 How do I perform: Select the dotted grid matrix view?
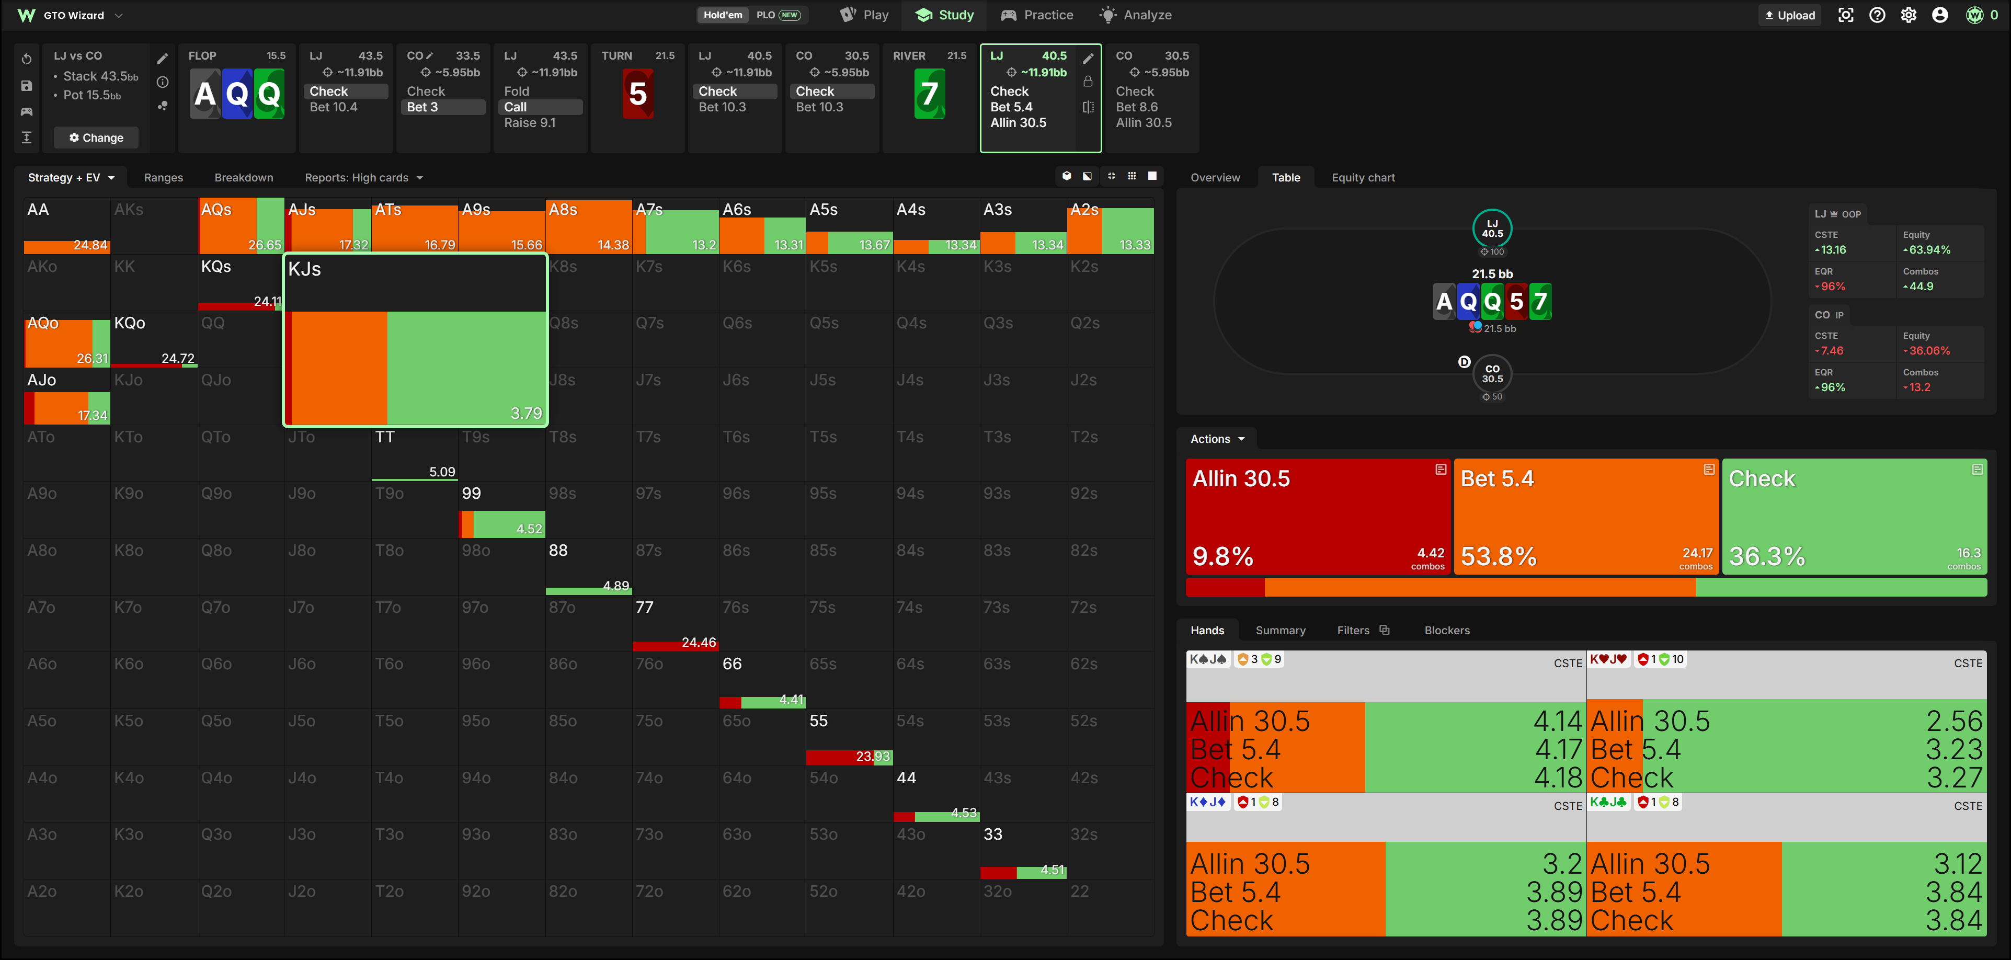(1132, 176)
